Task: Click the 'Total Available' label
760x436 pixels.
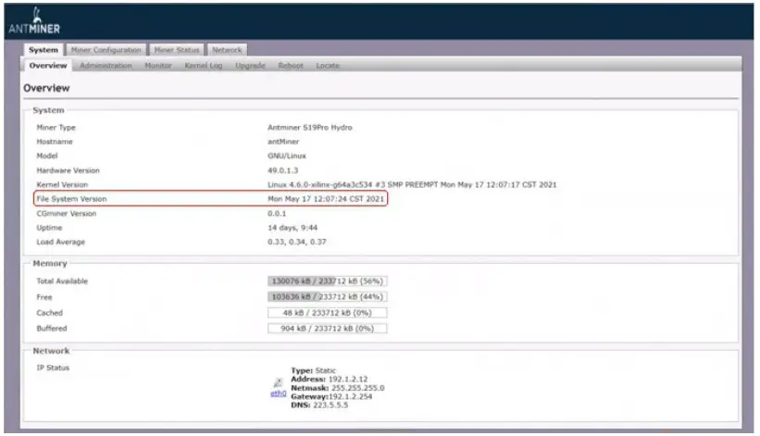Action: tap(62, 281)
